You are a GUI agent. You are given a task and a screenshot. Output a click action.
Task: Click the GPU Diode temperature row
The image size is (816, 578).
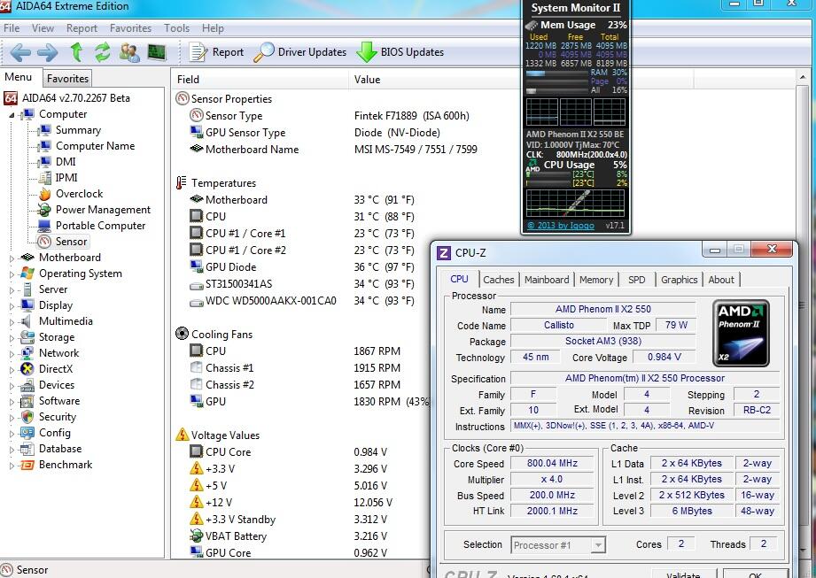click(x=303, y=267)
